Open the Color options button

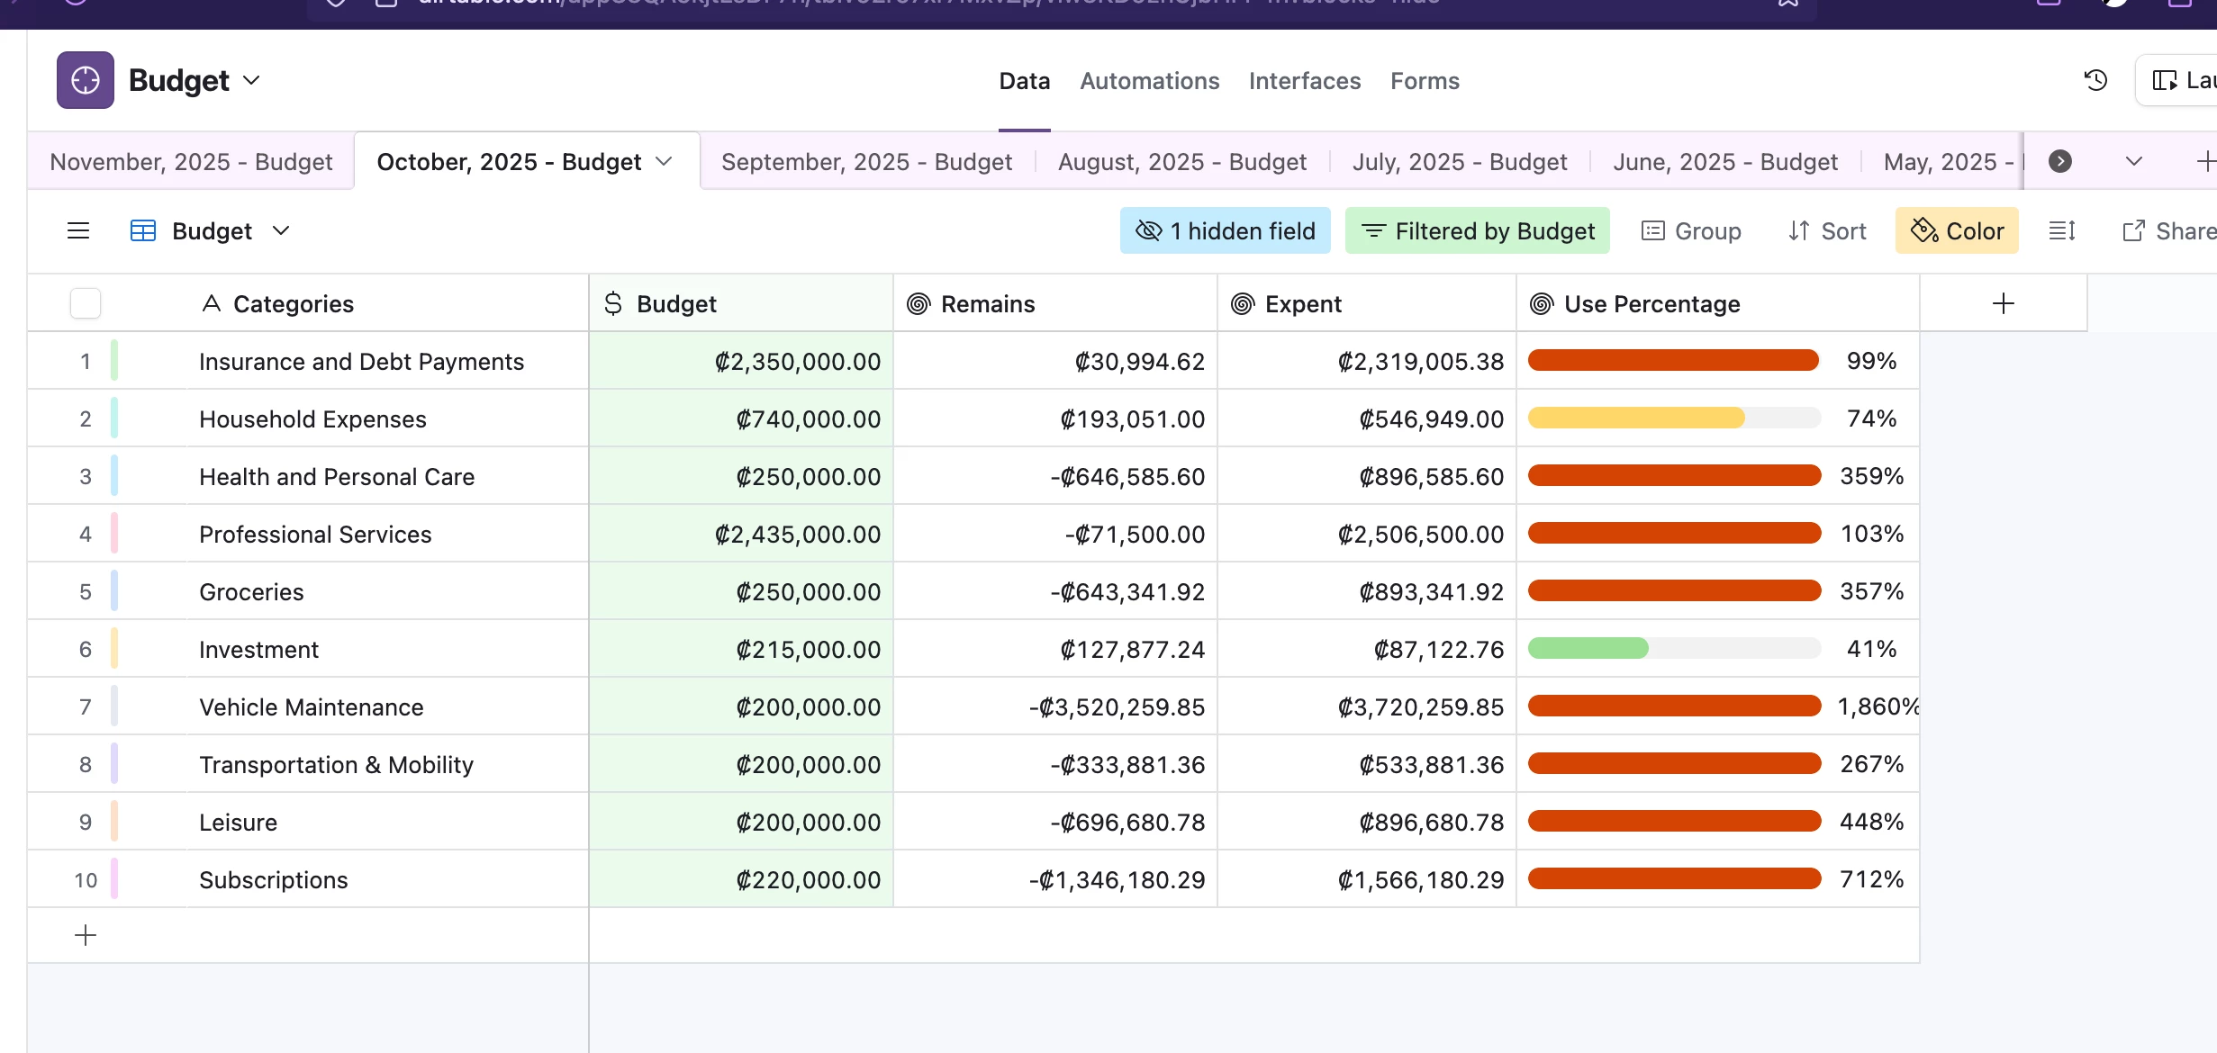(1956, 231)
